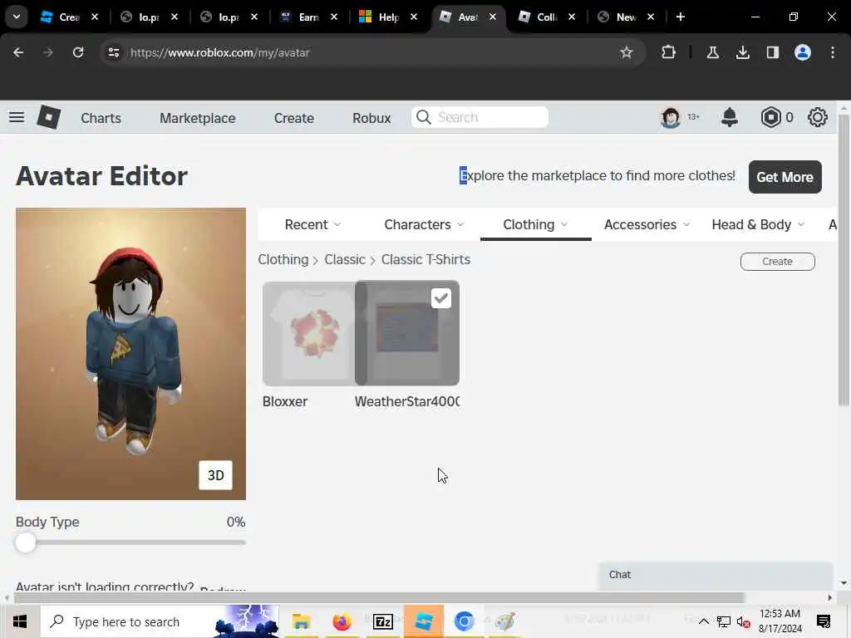Open the Robux balance icon
The image size is (851, 638).
click(770, 117)
